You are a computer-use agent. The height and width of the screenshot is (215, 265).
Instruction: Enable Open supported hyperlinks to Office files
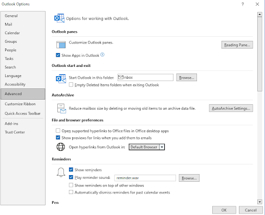tap(58, 131)
